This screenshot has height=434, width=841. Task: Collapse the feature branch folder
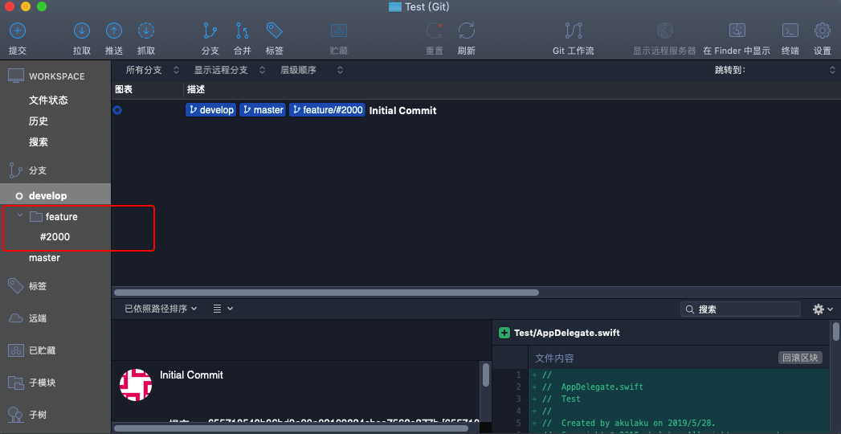(20, 216)
